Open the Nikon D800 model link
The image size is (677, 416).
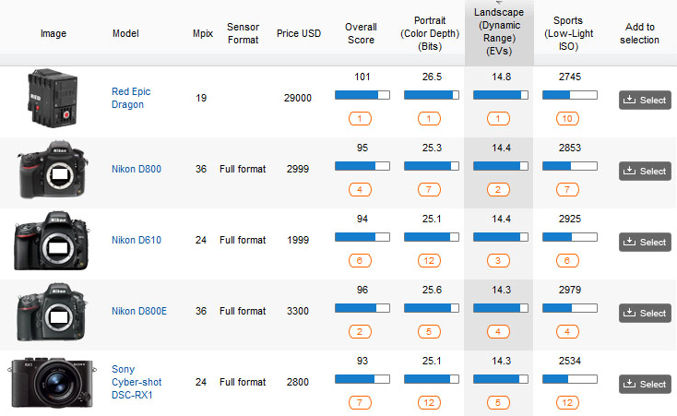pos(137,169)
